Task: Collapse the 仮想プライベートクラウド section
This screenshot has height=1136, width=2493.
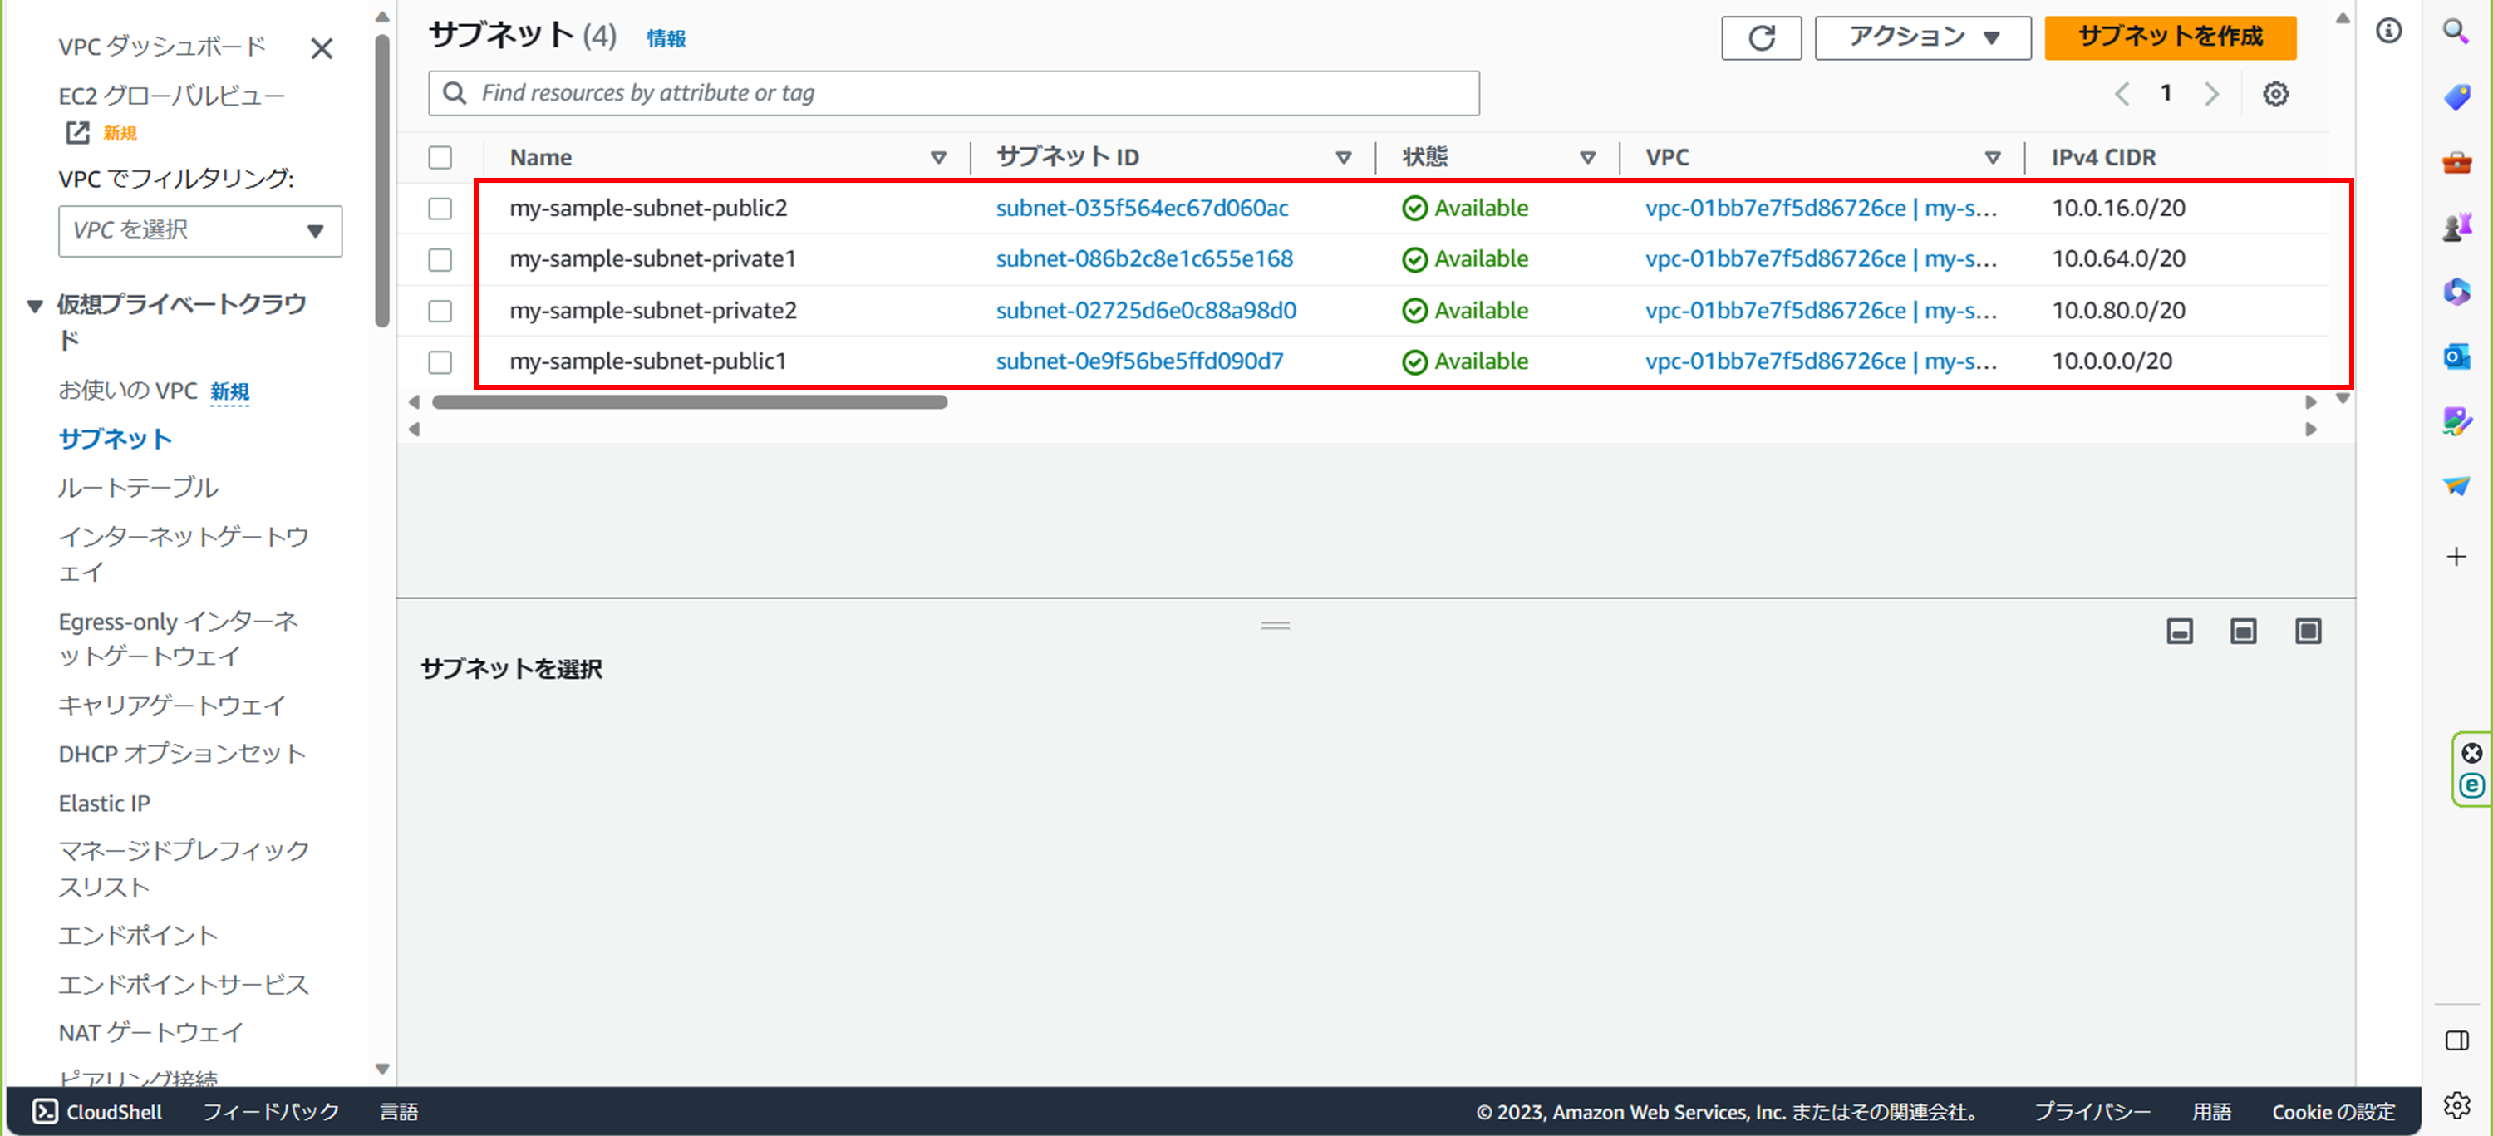Action: 35,306
